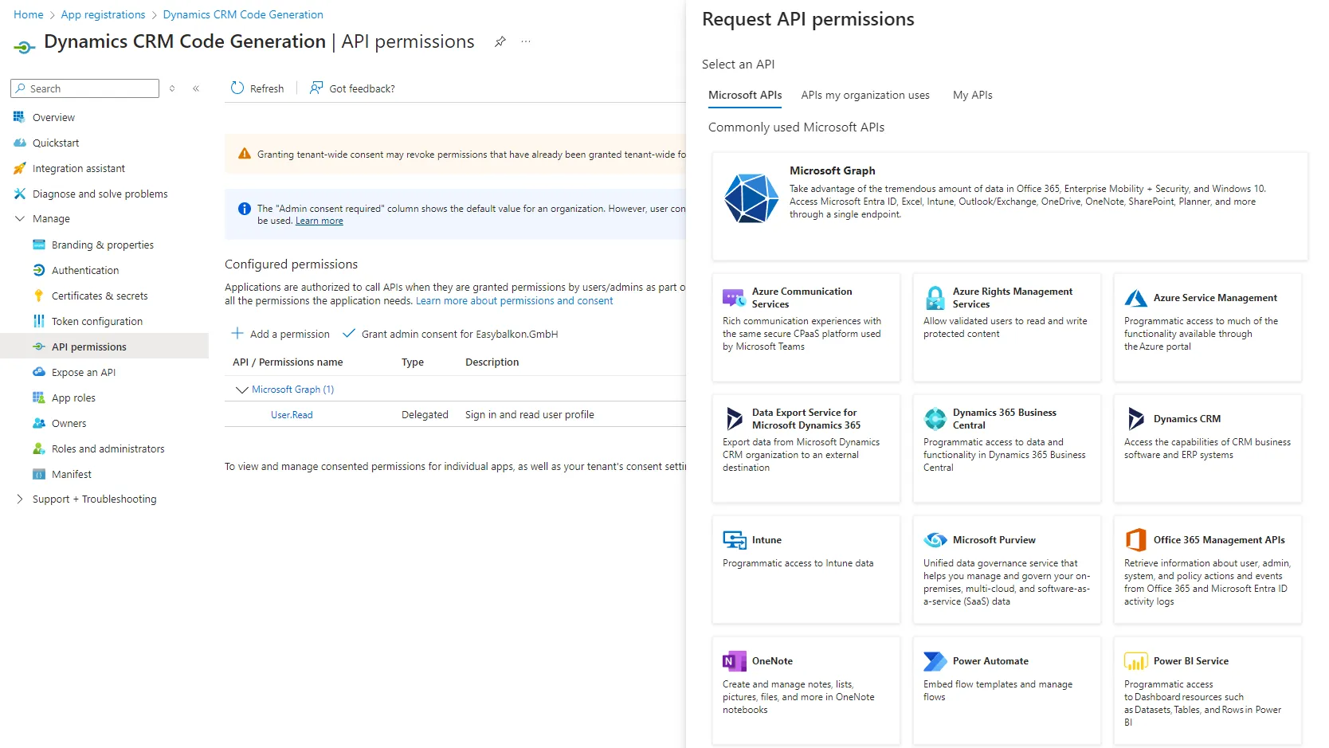Click the Intune API icon
Image resolution: width=1329 pixels, height=748 pixels.
[x=734, y=540]
